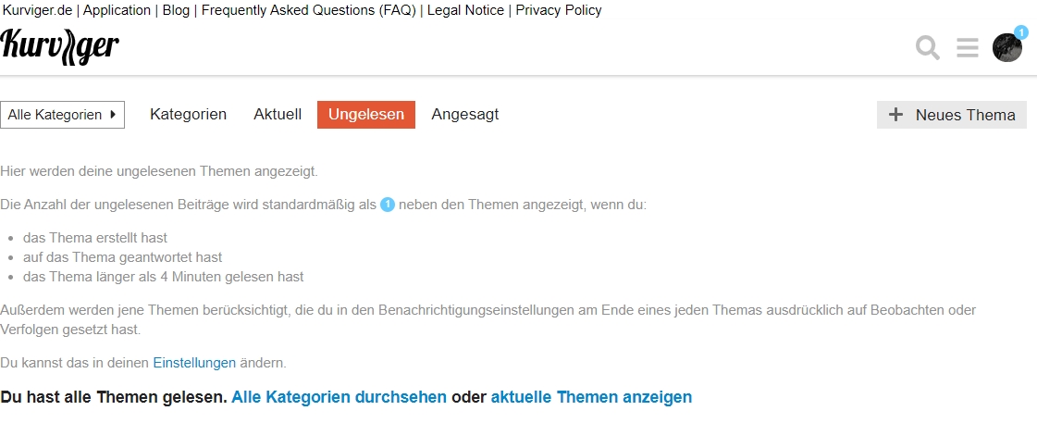Switch to the Kategorien tab
Image resolution: width=1037 pixels, height=423 pixels.
[189, 114]
